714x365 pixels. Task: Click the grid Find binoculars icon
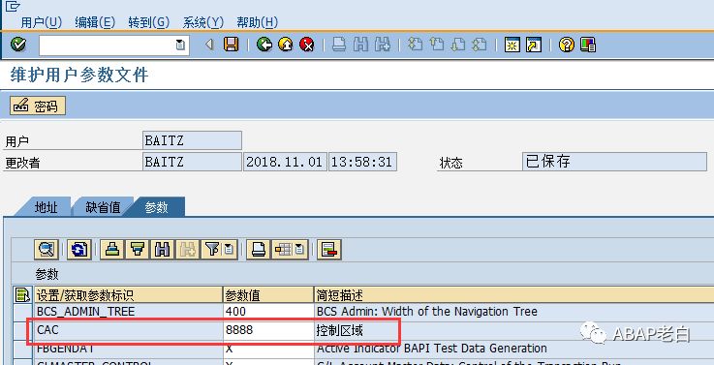point(162,250)
